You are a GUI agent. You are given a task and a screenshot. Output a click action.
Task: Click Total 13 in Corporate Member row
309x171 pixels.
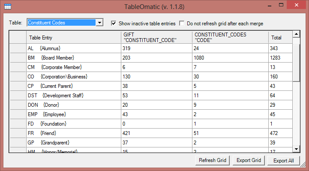(x=280, y=67)
